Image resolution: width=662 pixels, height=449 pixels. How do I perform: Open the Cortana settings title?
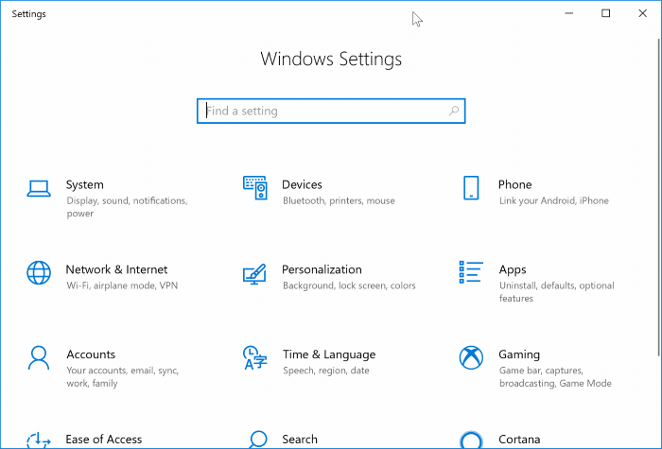tap(519, 440)
